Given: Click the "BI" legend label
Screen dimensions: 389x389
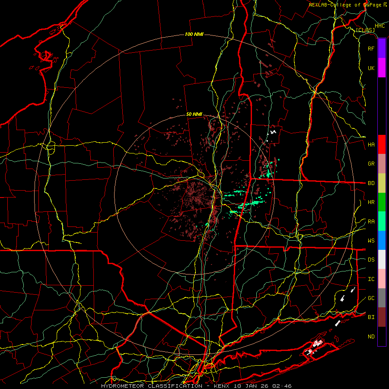Looking at the screenshot, I should click(x=371, y=317).
